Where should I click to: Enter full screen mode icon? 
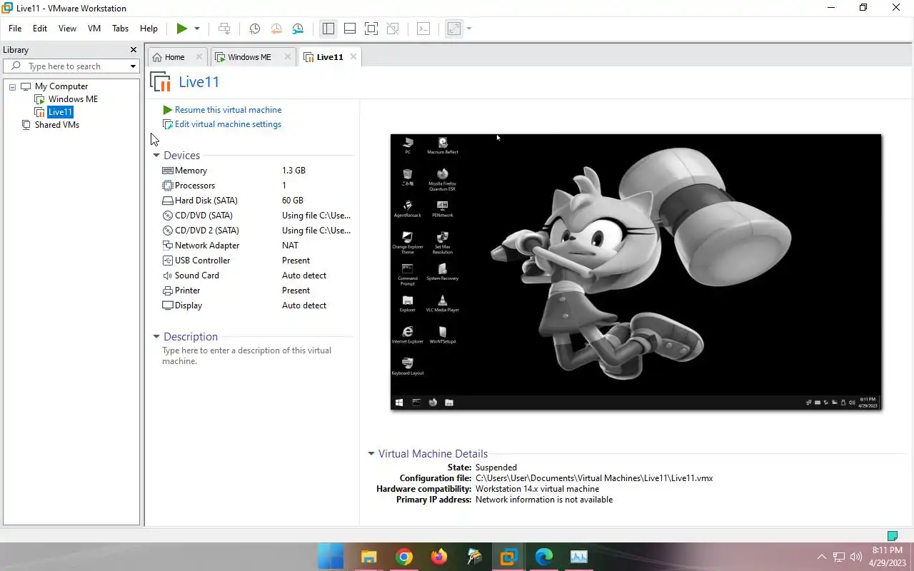(371, 29)
